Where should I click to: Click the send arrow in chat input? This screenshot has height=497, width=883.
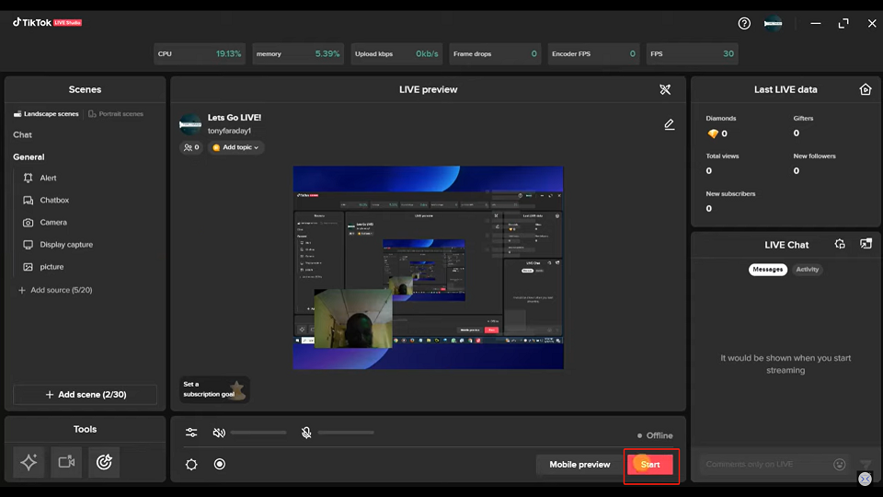866,464
